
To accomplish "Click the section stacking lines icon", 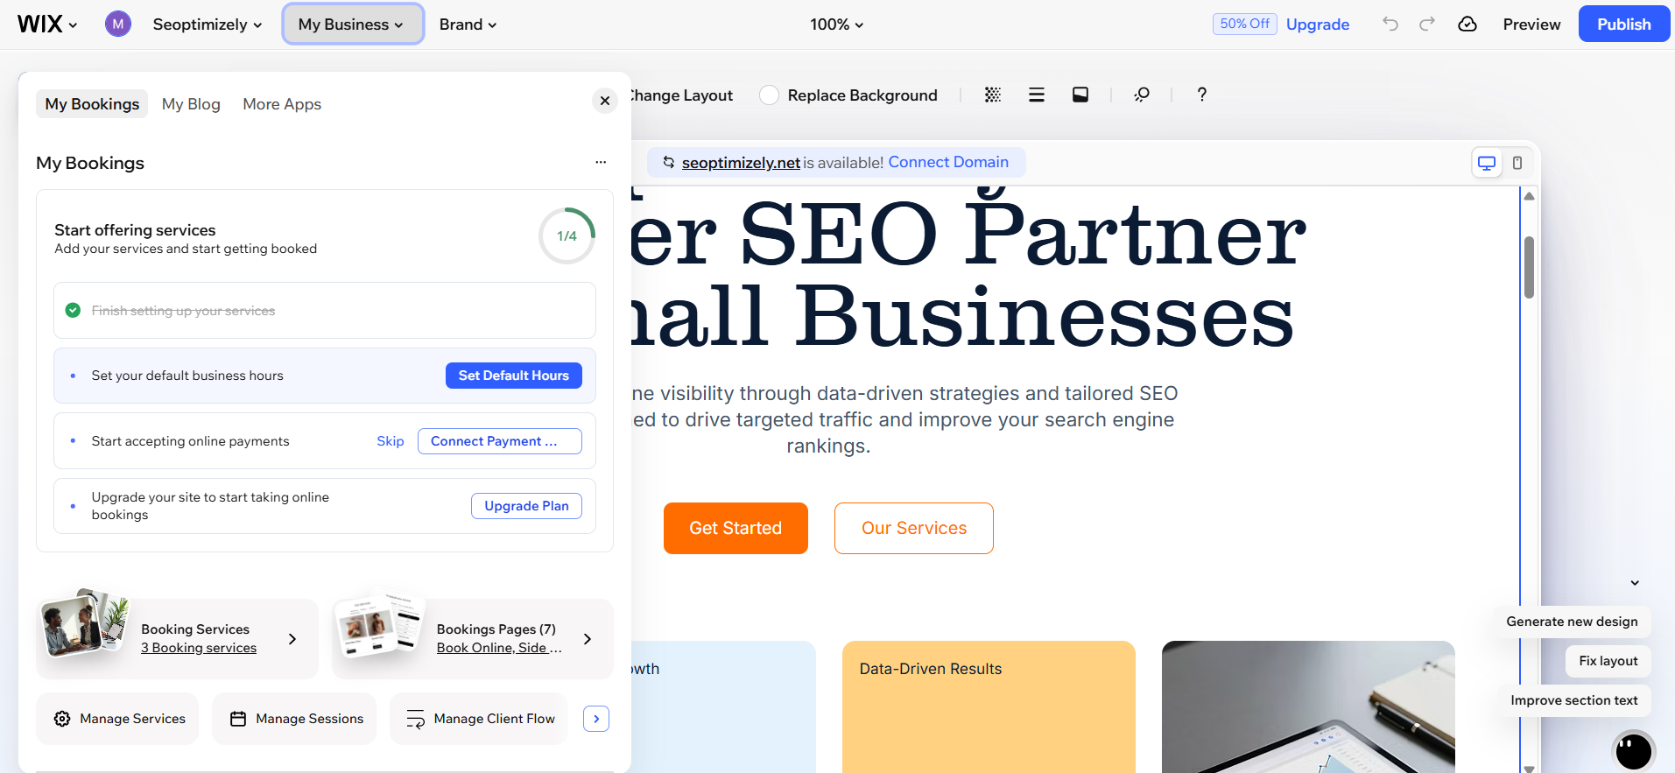I will (1037, 95).
